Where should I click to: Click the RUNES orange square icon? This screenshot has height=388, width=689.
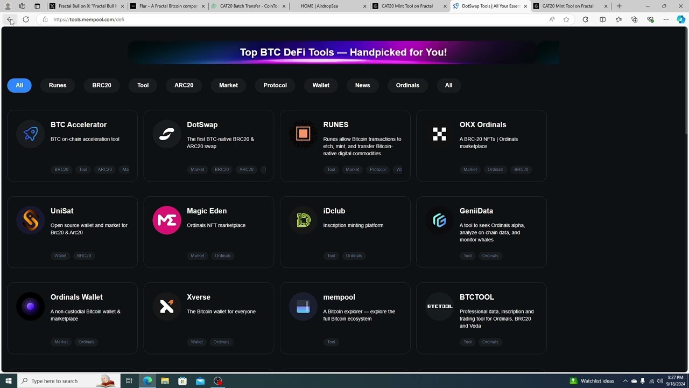pos(303,134)
